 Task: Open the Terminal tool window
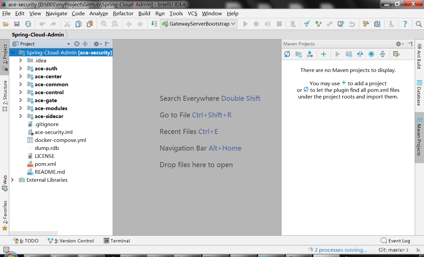[117, 241]
